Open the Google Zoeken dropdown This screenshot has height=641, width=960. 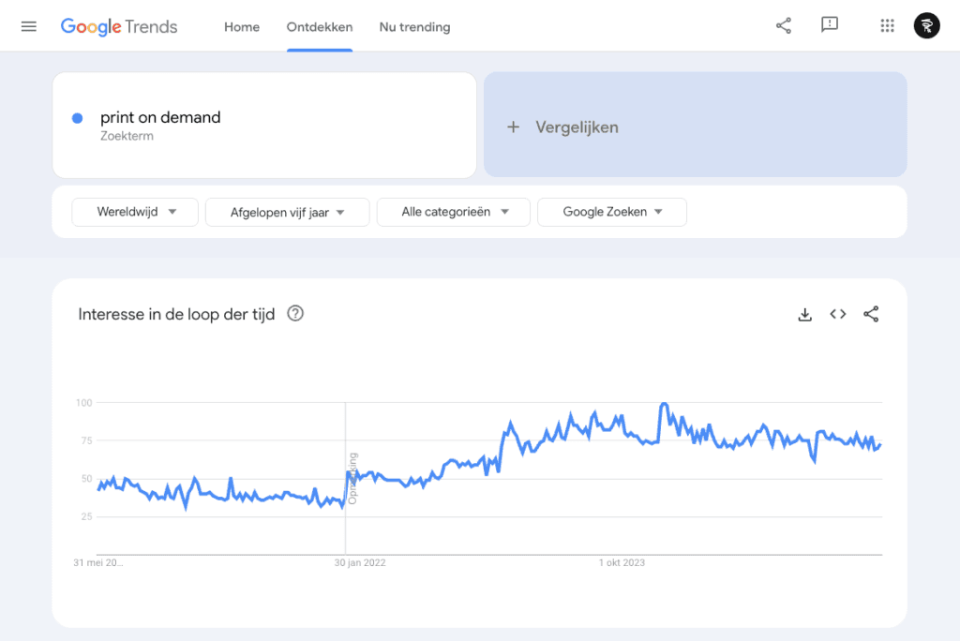611,212
